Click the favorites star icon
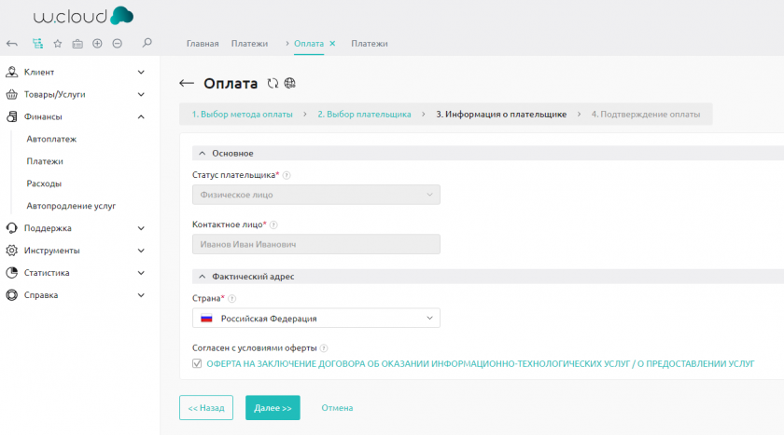This screenshot has width=784, height=435. [57, 43]
